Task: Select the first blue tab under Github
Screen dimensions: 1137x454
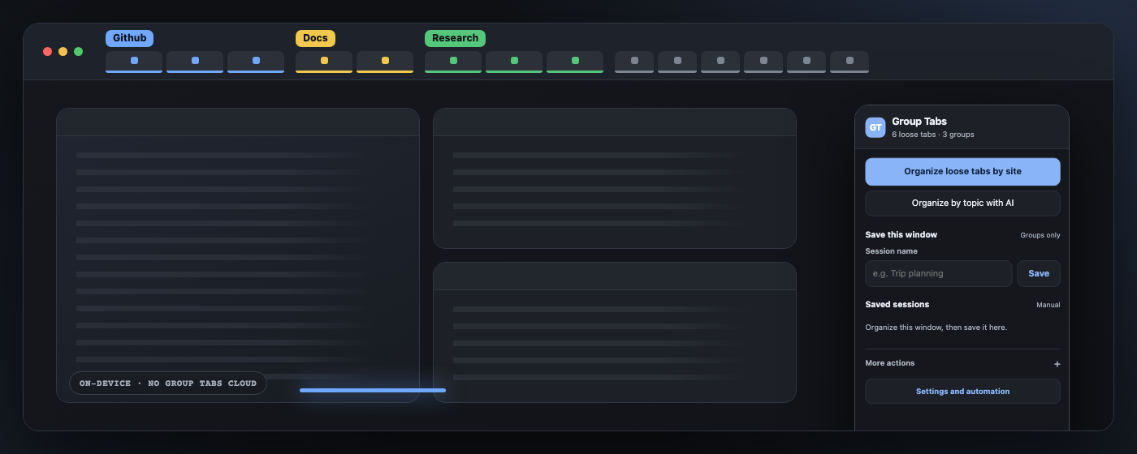Action: coord(134,62)
